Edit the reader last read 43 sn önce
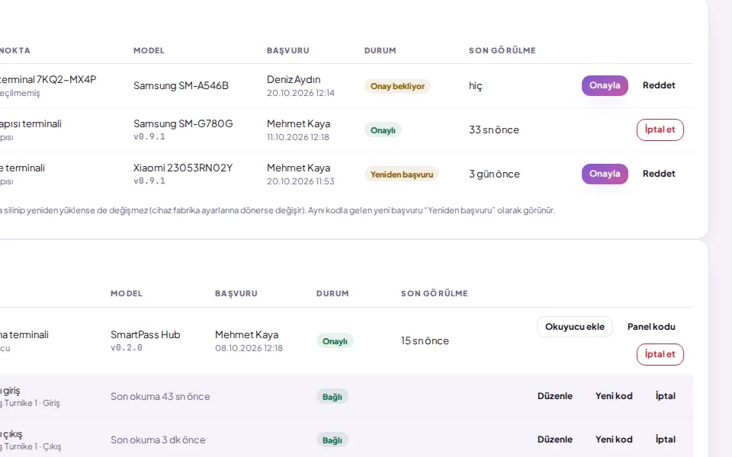The height and width of the screenshot is (457, 732). tap(554, 396)
